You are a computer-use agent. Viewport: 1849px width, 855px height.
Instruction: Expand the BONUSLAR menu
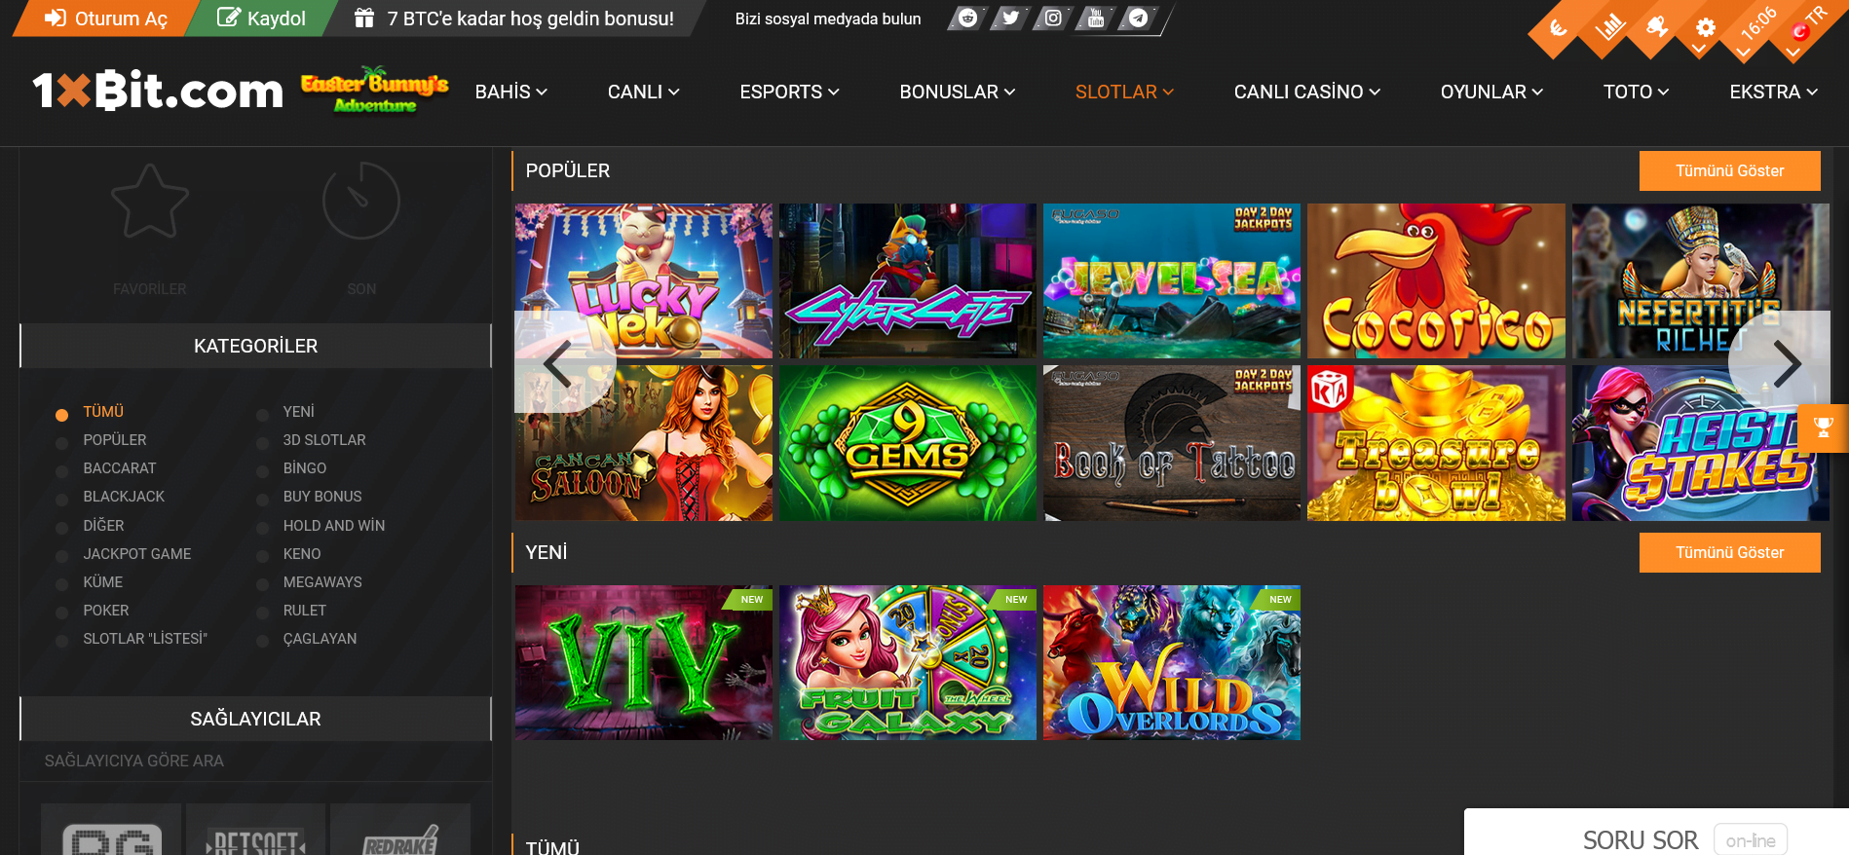(958, 92)
